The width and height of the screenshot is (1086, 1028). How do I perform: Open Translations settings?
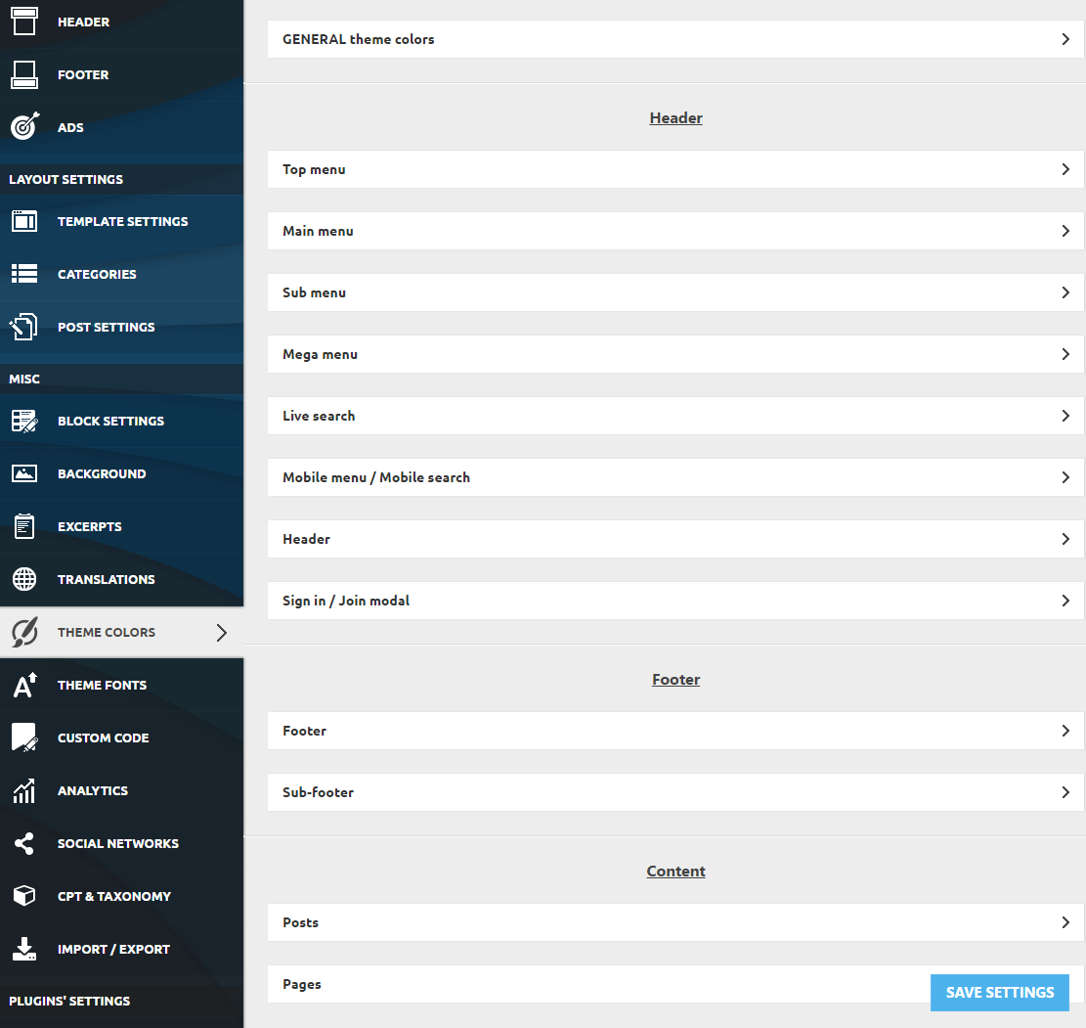[122, 579]
